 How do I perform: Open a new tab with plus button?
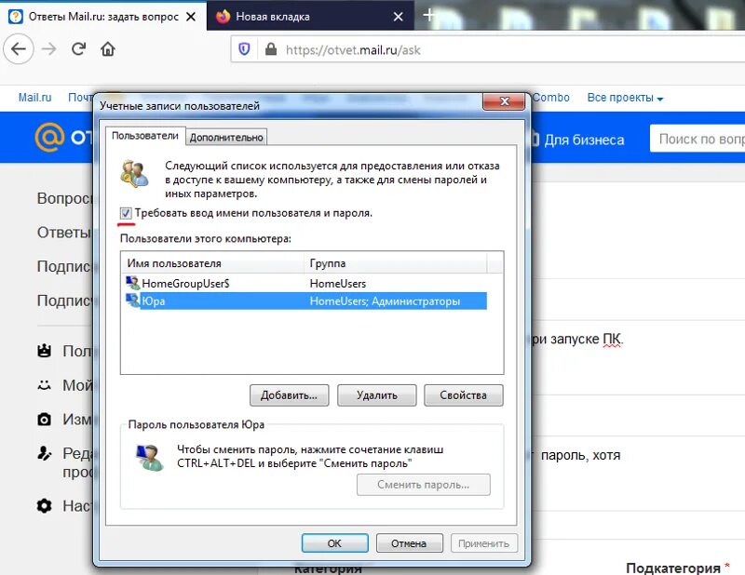pyautogui.click(x=428, y=15)
